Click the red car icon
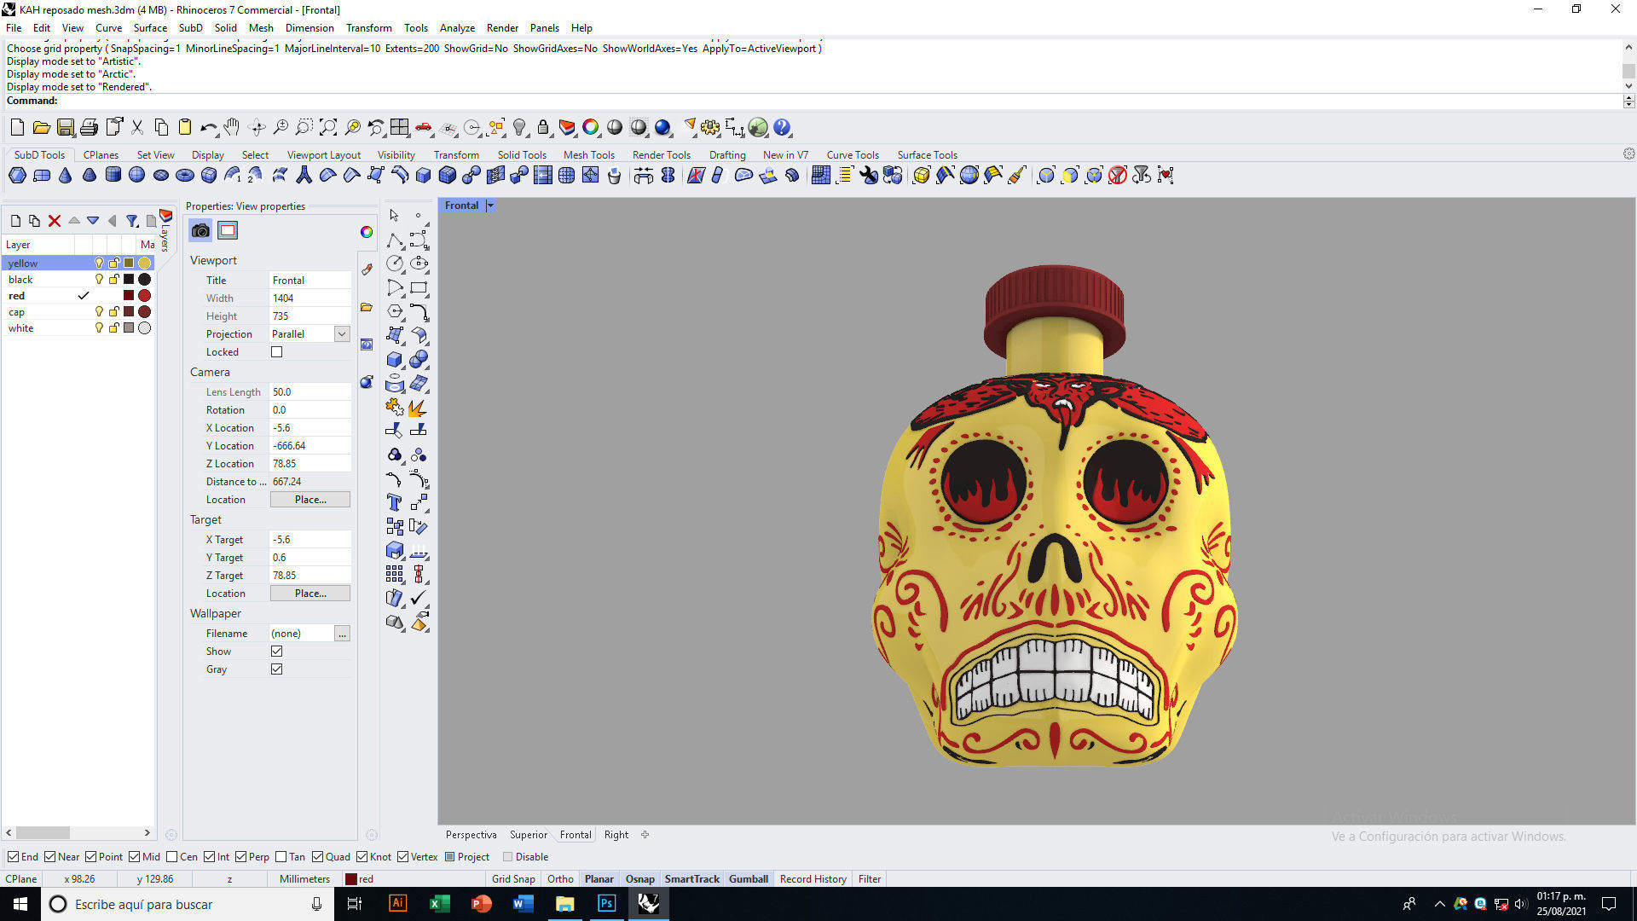 click(424, 128)
